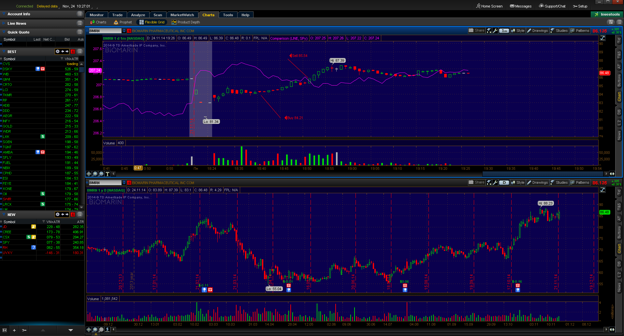Open wrench chart settings on upper chart
This screenshot has width=624, height=336.
pyautogui.click(x=495, y=31)
